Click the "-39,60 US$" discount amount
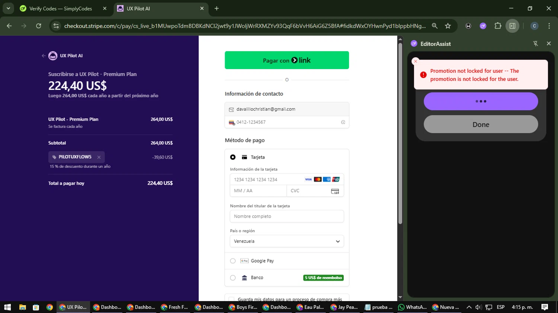The image size is (558, 313). pos(162,157)
